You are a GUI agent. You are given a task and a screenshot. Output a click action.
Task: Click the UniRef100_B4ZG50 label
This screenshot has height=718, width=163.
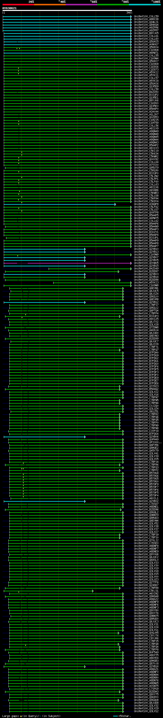click(x=146, y=92)
